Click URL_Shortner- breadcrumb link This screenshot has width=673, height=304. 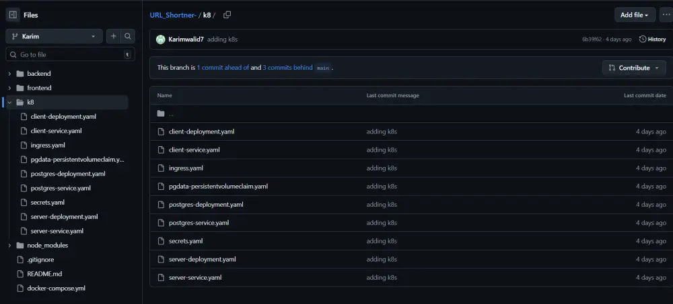click(x=172, y=15)
